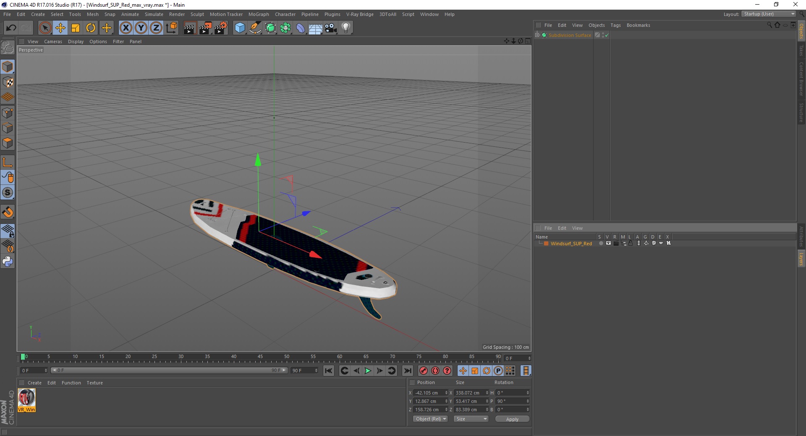Render active view clapperboard icon
806x436 pixels.
coord(190,28)
